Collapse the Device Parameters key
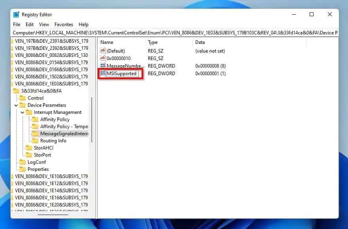 [x=16, y=105]
